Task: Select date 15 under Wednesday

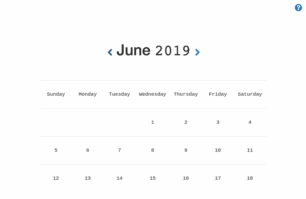Action: [x=153, y=178]
